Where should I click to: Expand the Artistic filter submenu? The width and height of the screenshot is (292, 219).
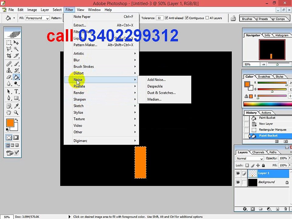tap(102, 54)
